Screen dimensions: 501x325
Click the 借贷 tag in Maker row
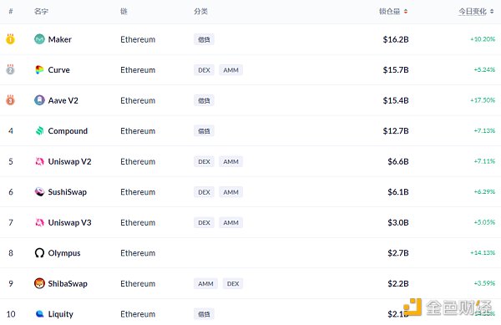[x=204, y=39]
